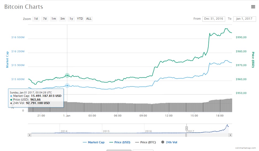Click the 09:00 time axis label
Image resolution: width=259 pixels, height=151 pixels.
click(143, 116)
